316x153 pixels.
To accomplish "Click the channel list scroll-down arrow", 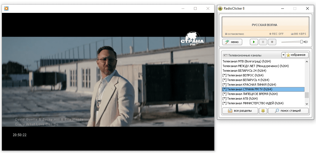I will [x=307, y=104].
